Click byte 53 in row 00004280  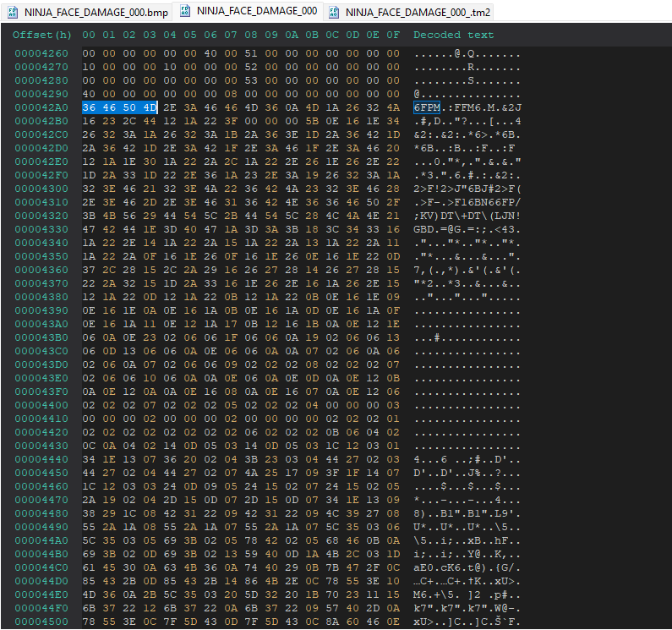(251, 80)
